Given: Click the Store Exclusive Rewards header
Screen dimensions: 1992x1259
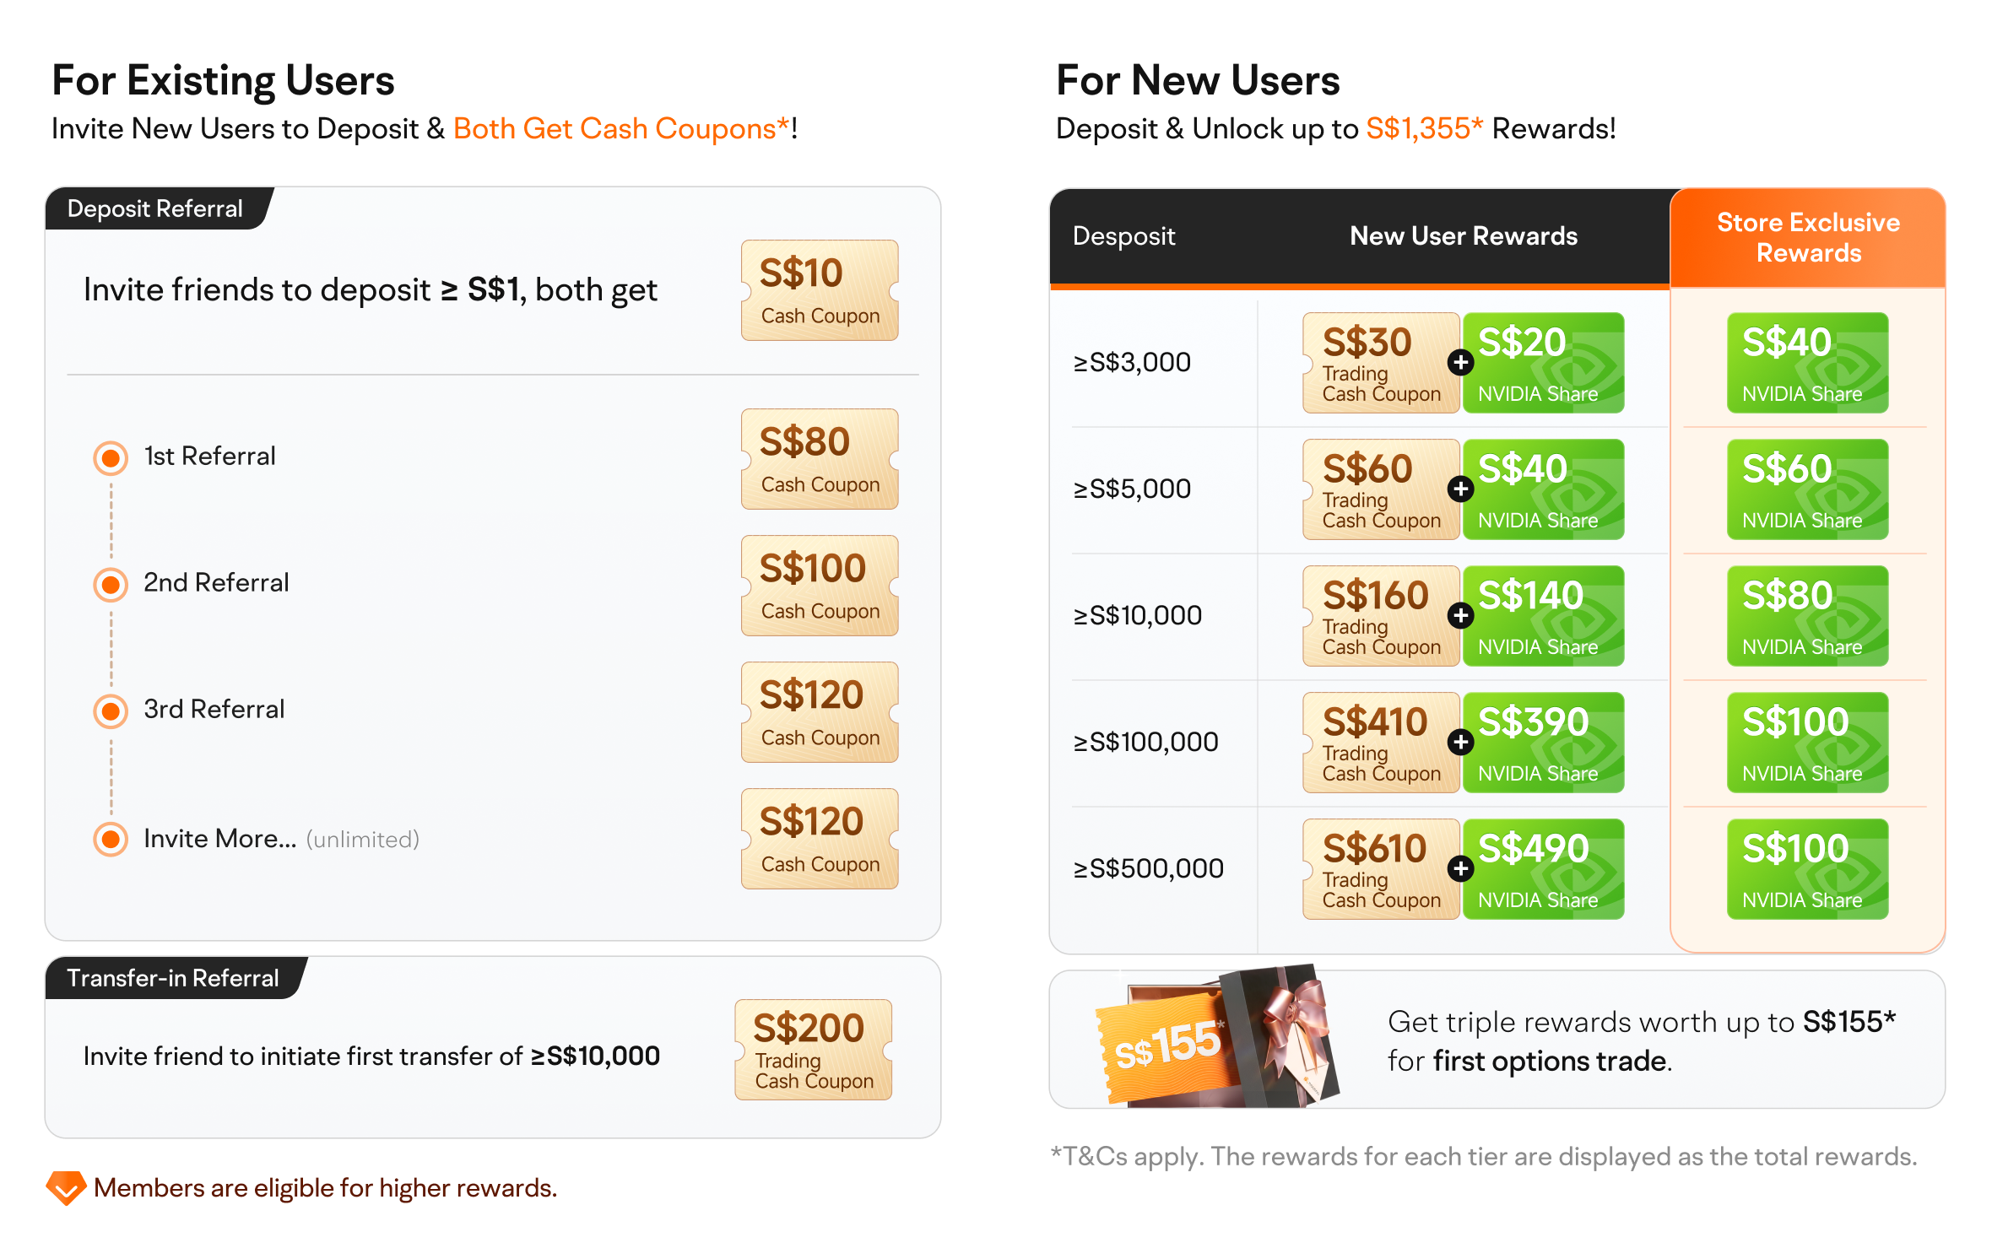Looking at the screenshot, I should pyautogui.click(x=1808, y=238).
